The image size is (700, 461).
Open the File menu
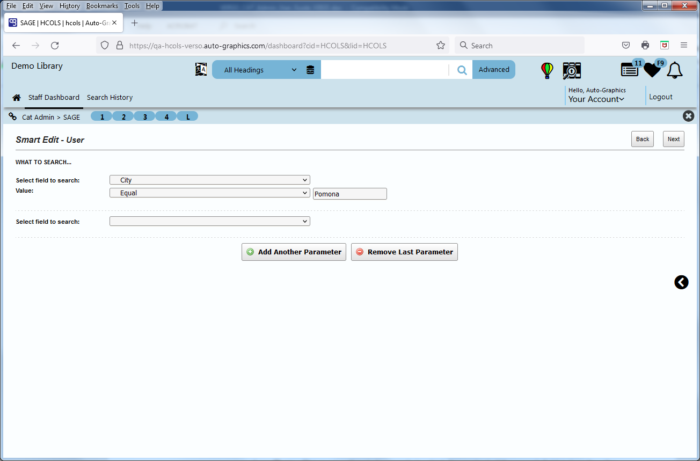tap(11, 6)
